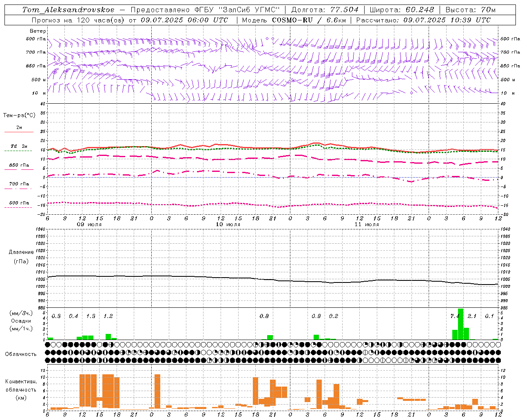Click the (мм/1ч.) precipitation unit label

pyautogui.click(x=21, y=328)
